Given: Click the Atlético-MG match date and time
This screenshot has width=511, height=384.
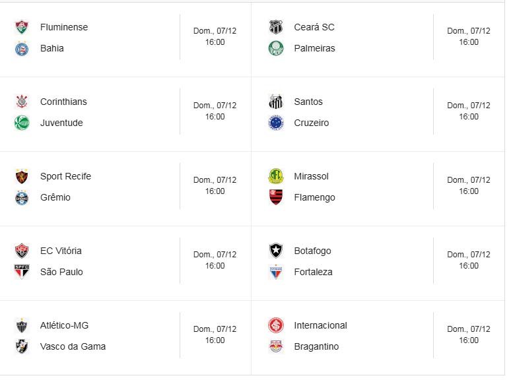Looking at the screenshot, I should (215, 335).
